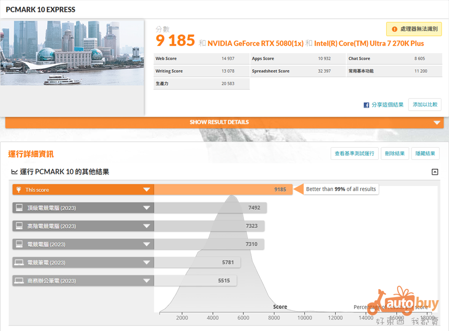
Task: Collapse the other results panel with the corner icon
Action: pos(435,172)
